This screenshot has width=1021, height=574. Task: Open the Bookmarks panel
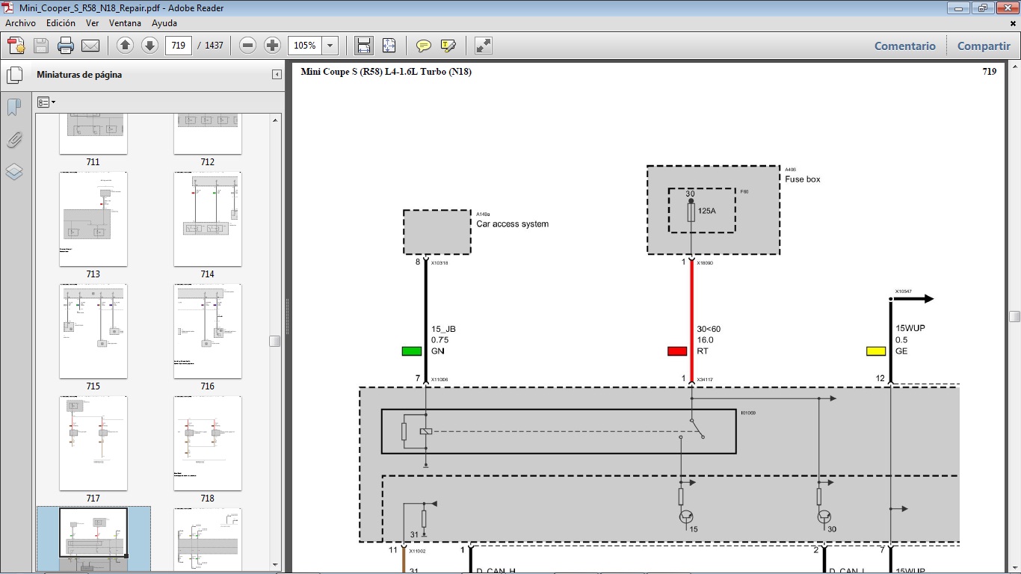[x=14, y=108]
